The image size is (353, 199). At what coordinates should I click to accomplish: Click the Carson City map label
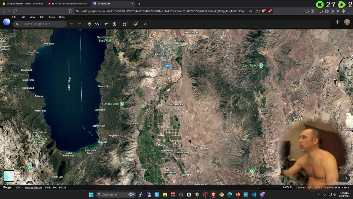(x=161, y=54)
